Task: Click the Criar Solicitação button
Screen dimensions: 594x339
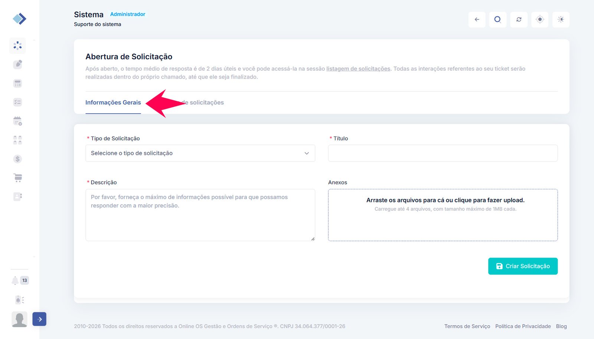Action: [523, 266]
